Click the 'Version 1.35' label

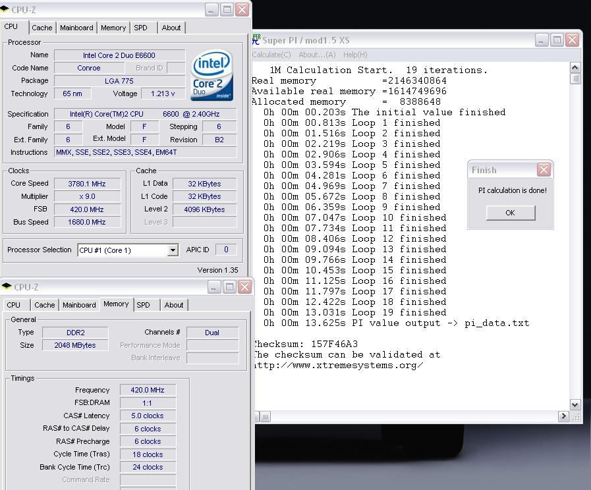[218, 270]
